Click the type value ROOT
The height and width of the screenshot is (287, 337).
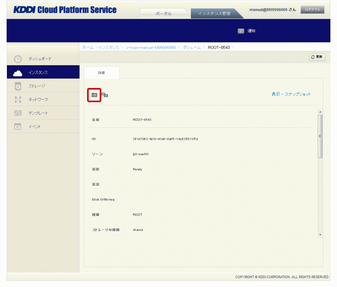click(x=138, y=215)
